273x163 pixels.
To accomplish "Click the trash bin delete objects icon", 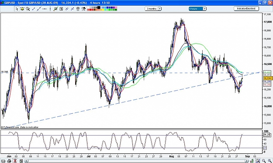I will (x=78, y=9).
